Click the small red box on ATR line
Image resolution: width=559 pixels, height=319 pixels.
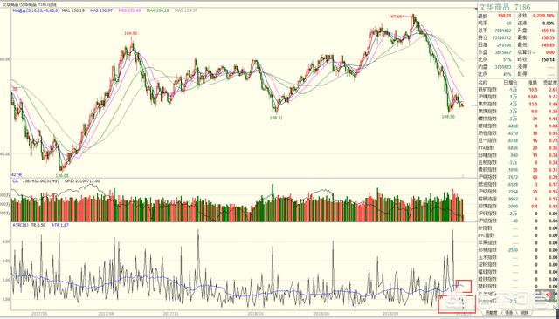pyautogui.click(x=464, y=286)
